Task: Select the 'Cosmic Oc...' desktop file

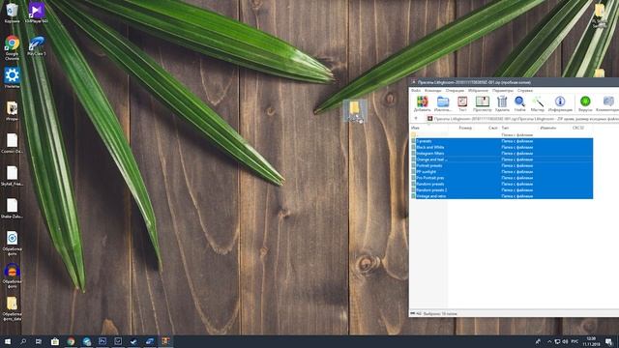Action: tap(12, 143)
